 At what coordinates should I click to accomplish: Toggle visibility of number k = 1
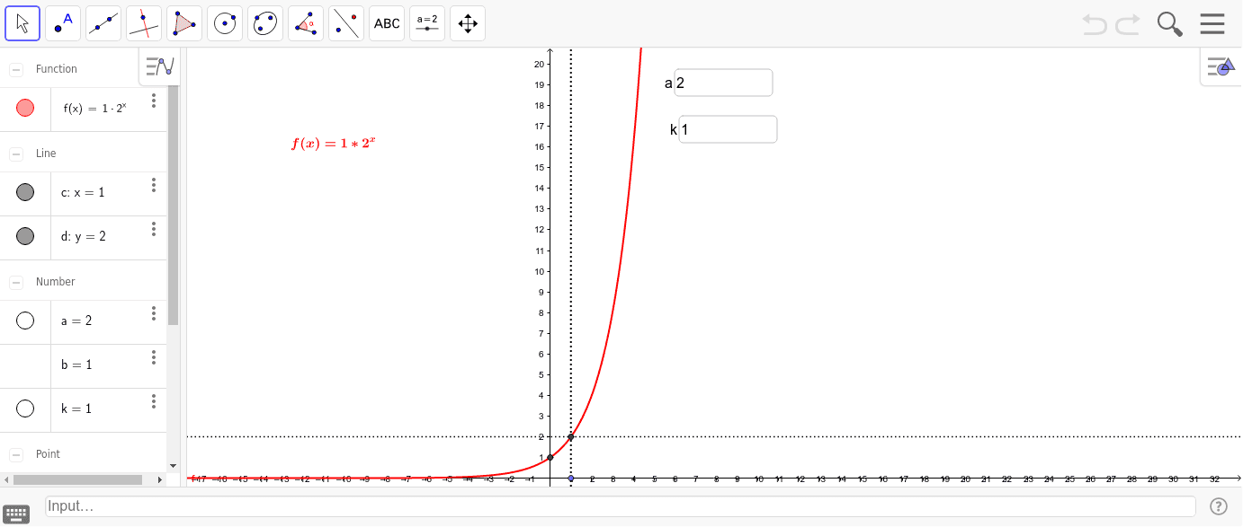coord(25,408)
